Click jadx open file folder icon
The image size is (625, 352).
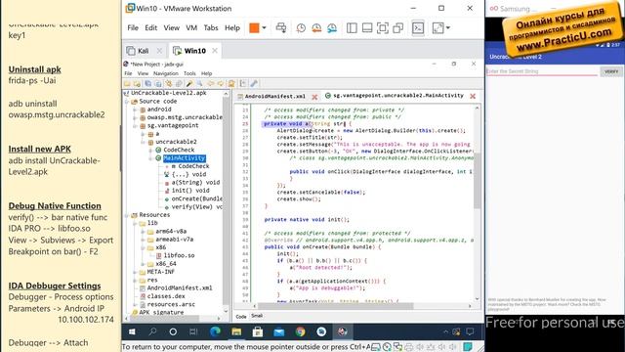[x=127, y=83]
